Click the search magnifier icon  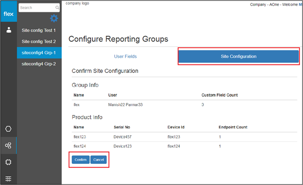pyautogui.click(x=57, y=8)
